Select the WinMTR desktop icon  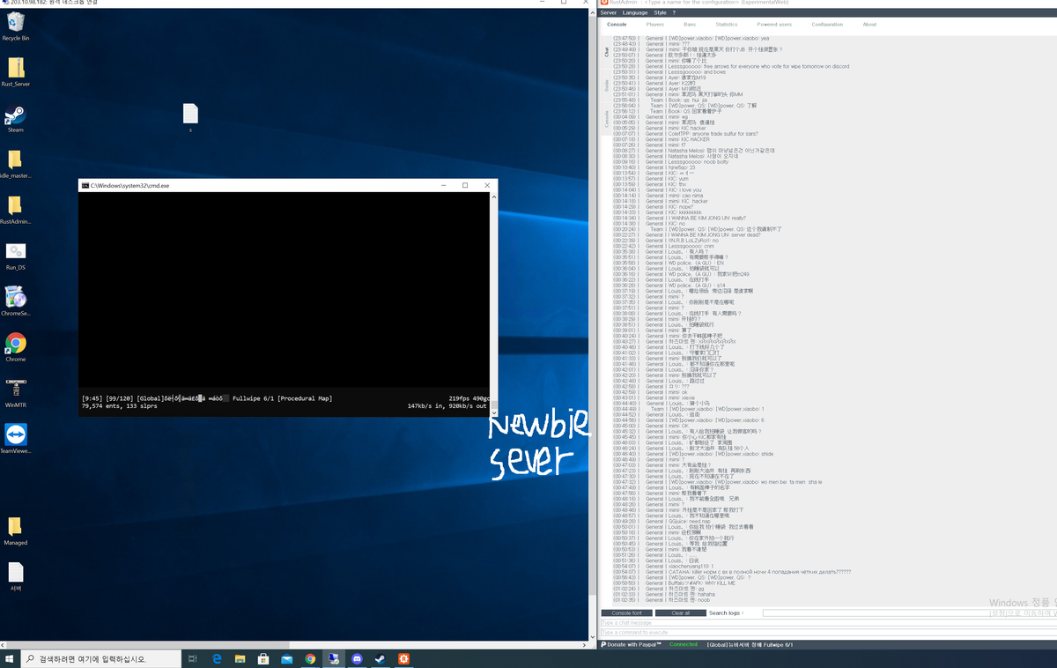[15, 393]
